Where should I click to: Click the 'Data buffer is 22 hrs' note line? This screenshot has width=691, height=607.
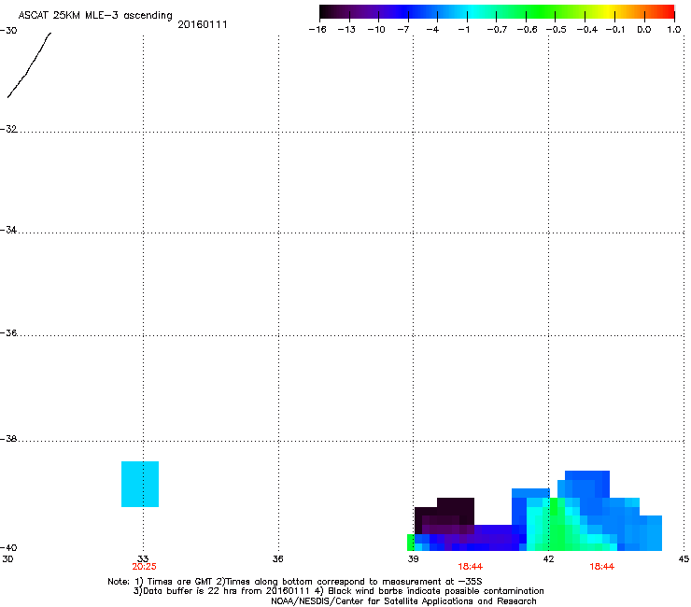coord(338,591)
